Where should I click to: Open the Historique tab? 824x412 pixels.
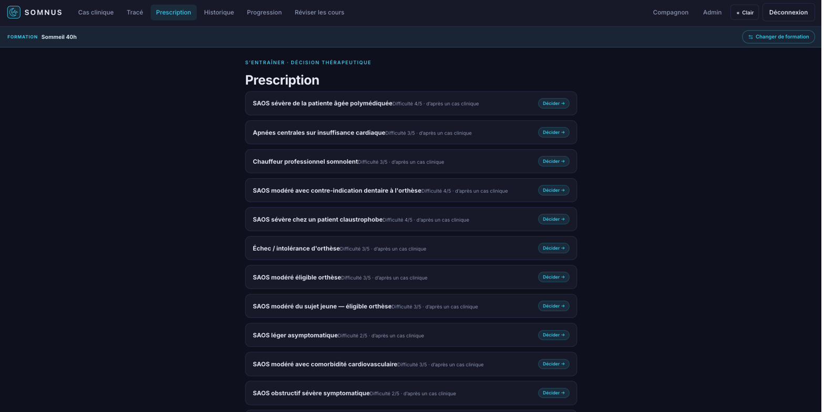pos(220,13)
